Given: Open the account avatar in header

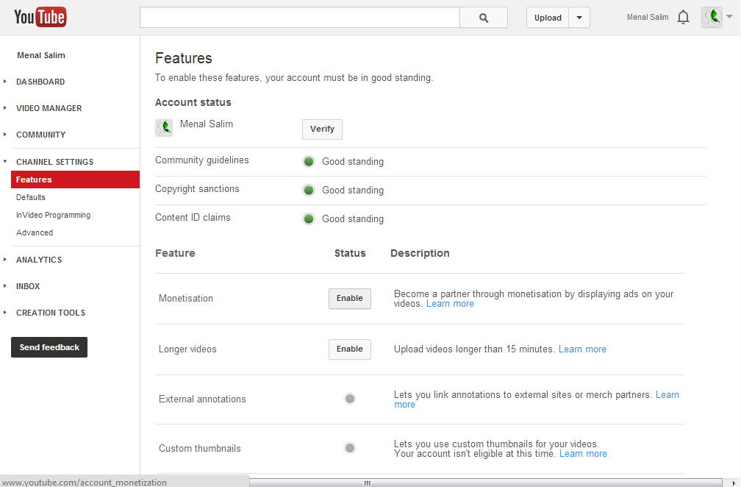Looking at the screenshot, I should tap(712, 17).
